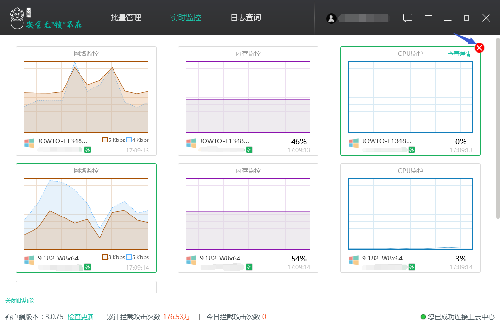Click green 外 badge on 9.182-W8x64 network card
Screen dimensions: 500x325
pos(87,267)
